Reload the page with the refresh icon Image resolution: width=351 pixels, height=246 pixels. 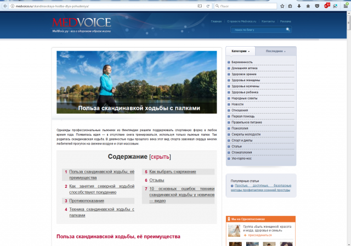click(x=208, y=6)
